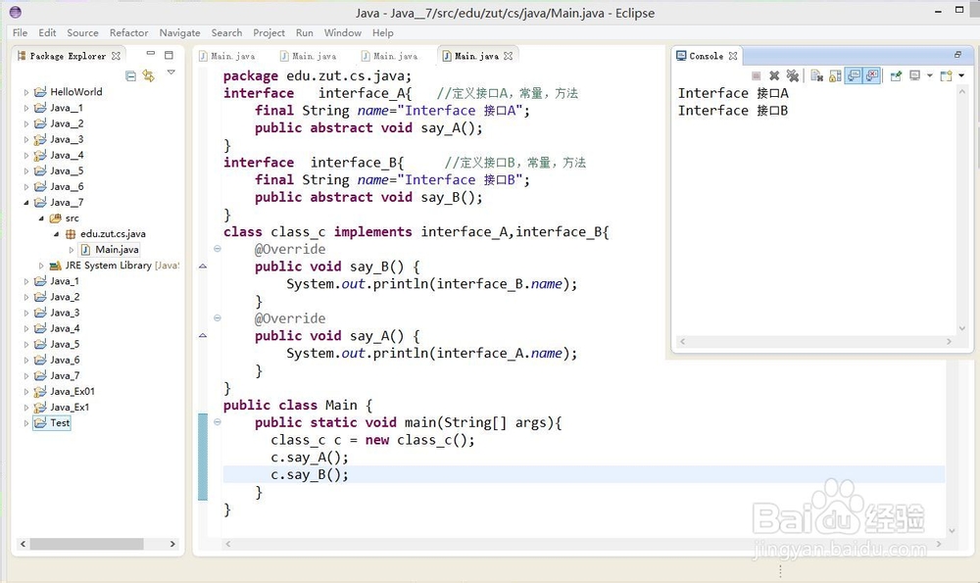
Task: Restore the Console view with its corner icon
Action: [x=957, y=55]
